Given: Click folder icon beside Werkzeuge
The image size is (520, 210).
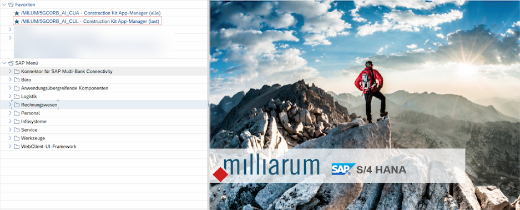Looking at the screenshot, I should pos(17,138).
